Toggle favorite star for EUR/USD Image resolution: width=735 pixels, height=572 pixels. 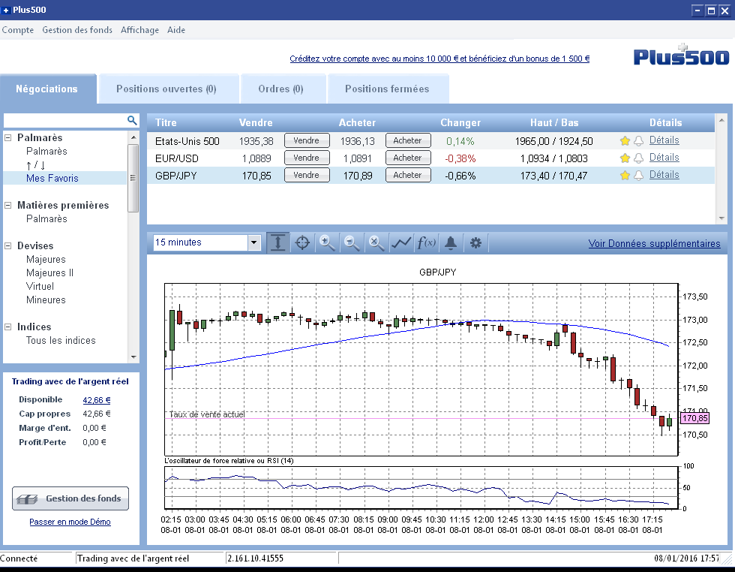coord(624,158)
